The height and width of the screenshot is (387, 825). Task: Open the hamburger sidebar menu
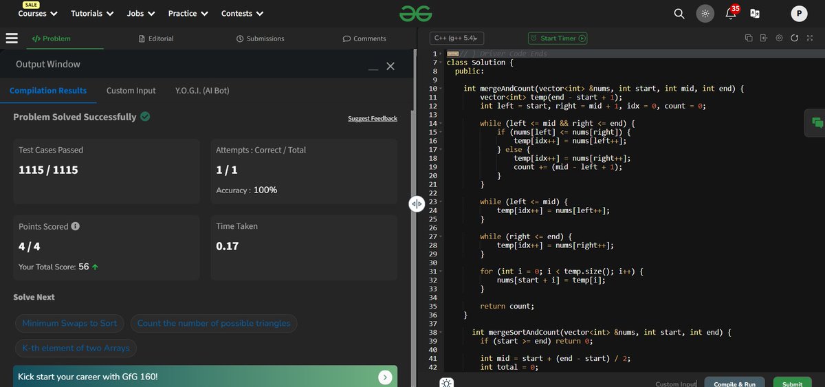click(x=12, y=38)
